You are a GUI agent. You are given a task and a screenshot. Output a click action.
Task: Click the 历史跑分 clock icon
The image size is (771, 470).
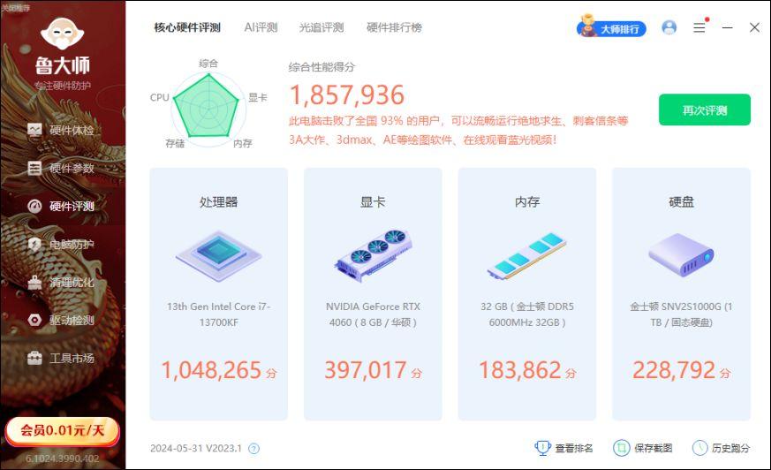coord(699,448)
